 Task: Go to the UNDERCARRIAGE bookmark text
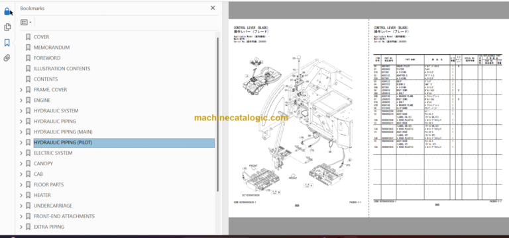[x=53, y=206]
